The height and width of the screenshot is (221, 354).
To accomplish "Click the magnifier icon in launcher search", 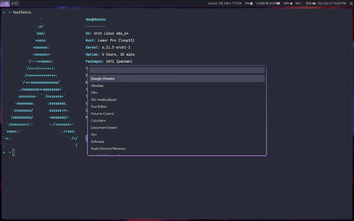I will coord(92,70).
